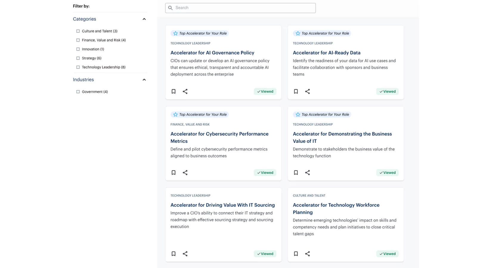Open the Accelerator for AI Governance Policy title
477x268 pixels.
212,53
